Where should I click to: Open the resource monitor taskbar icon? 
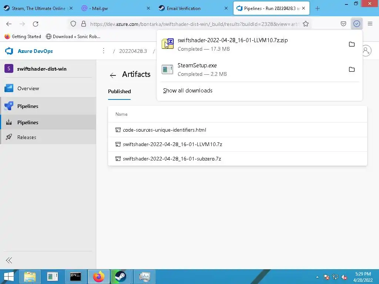tap(145, 277)
